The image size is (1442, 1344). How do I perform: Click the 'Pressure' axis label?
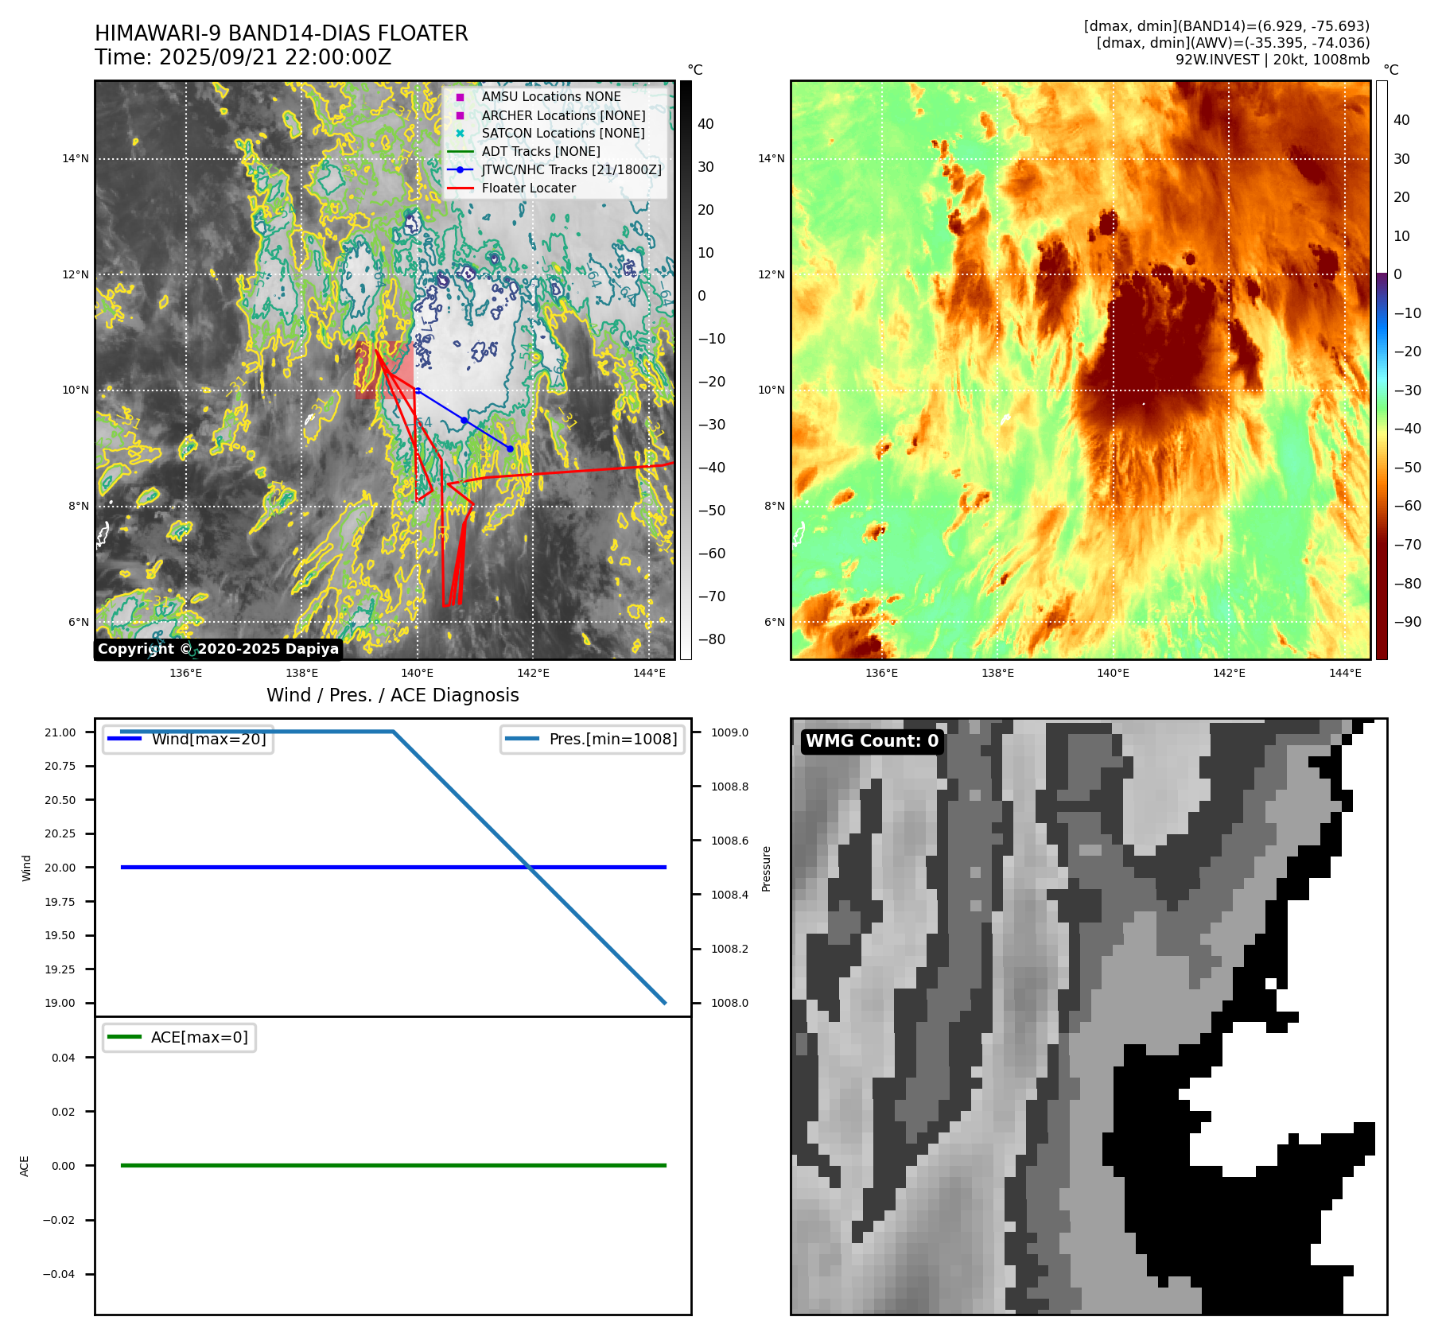(x=767, y=868)
